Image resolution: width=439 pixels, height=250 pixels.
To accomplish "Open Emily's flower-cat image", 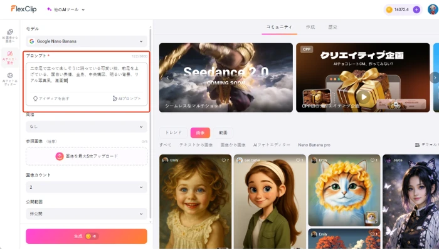I will [x=344, y=190].
